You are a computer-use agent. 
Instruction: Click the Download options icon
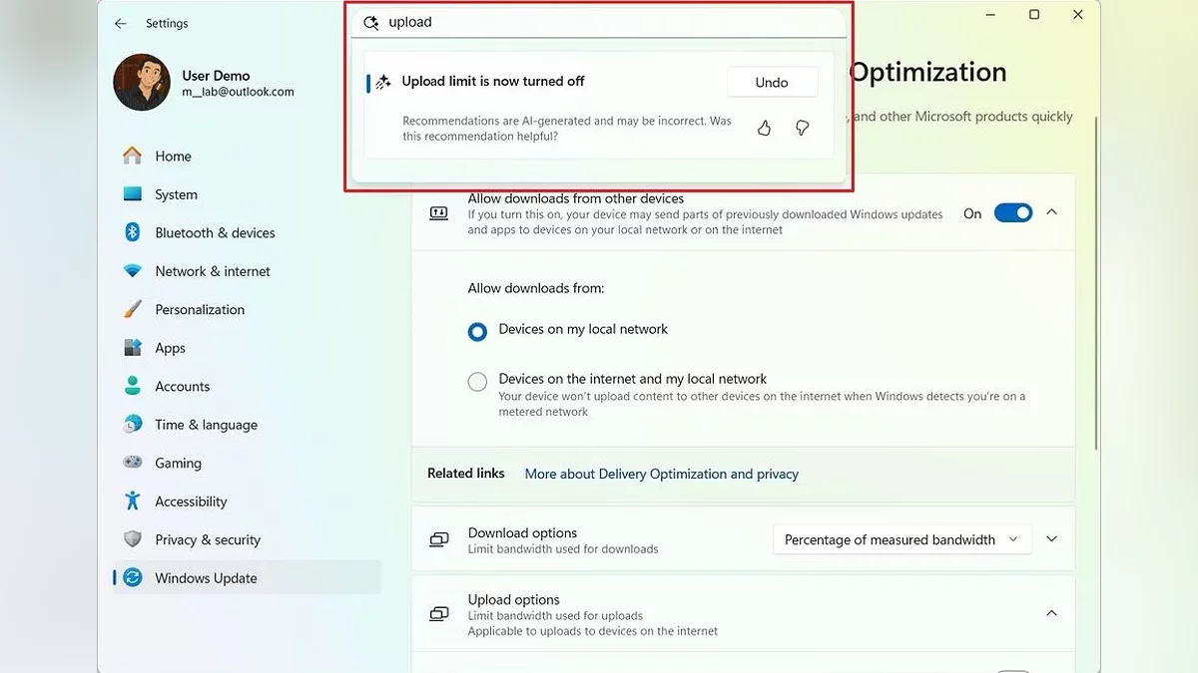(x=438, y=539)
